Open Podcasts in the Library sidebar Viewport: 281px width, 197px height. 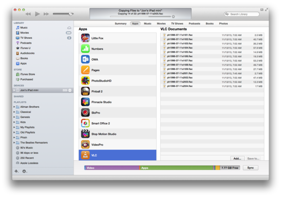(26, 43)
